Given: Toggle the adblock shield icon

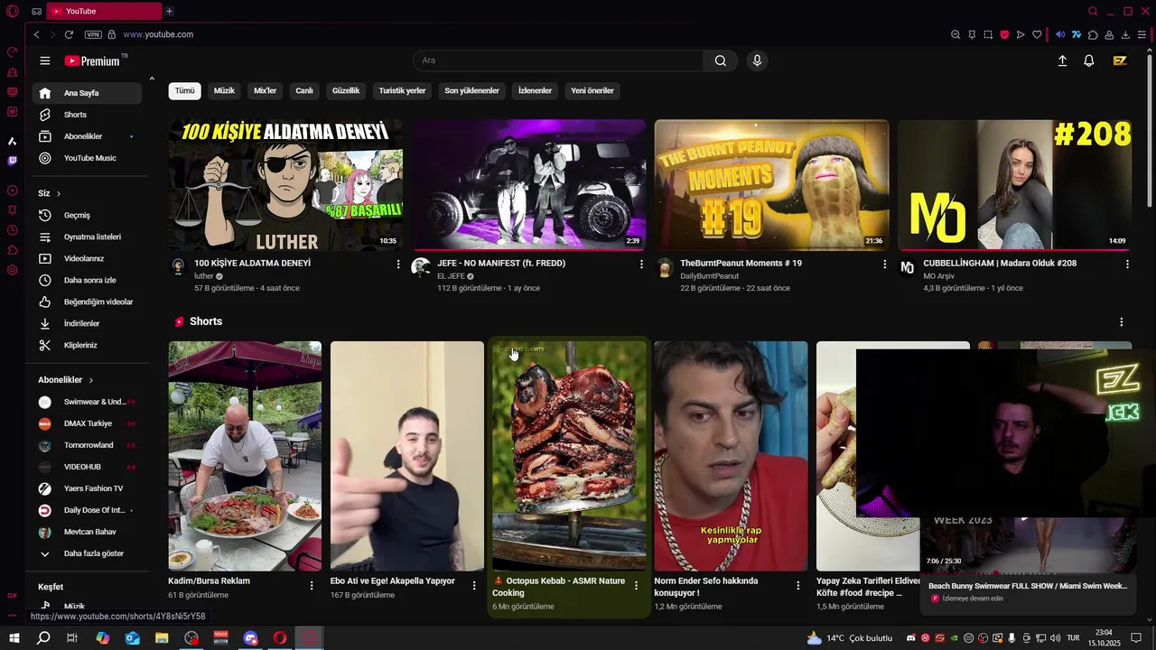Looking at the screenshot, I should pyautogui.click(x=1004, y=34).
